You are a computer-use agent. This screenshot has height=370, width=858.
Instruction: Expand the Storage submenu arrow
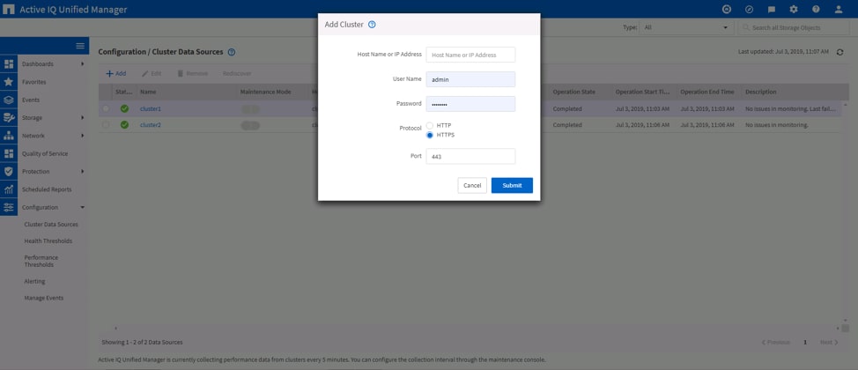[83, 118]
